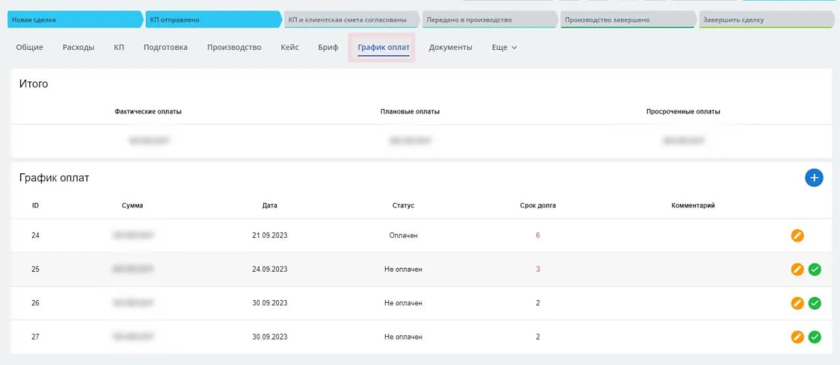Click orange pencil icon for payment 25
The image size is (840, 365).
click(x=797, y=269)
